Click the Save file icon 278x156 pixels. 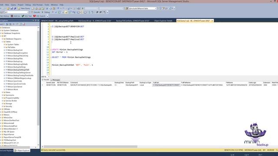12,8
